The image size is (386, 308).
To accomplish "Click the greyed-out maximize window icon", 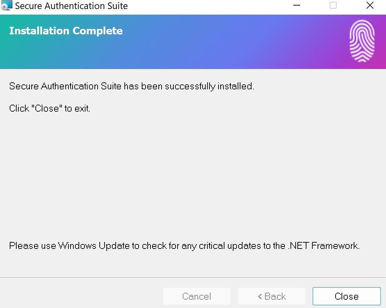I will click(x=333, y=5).
